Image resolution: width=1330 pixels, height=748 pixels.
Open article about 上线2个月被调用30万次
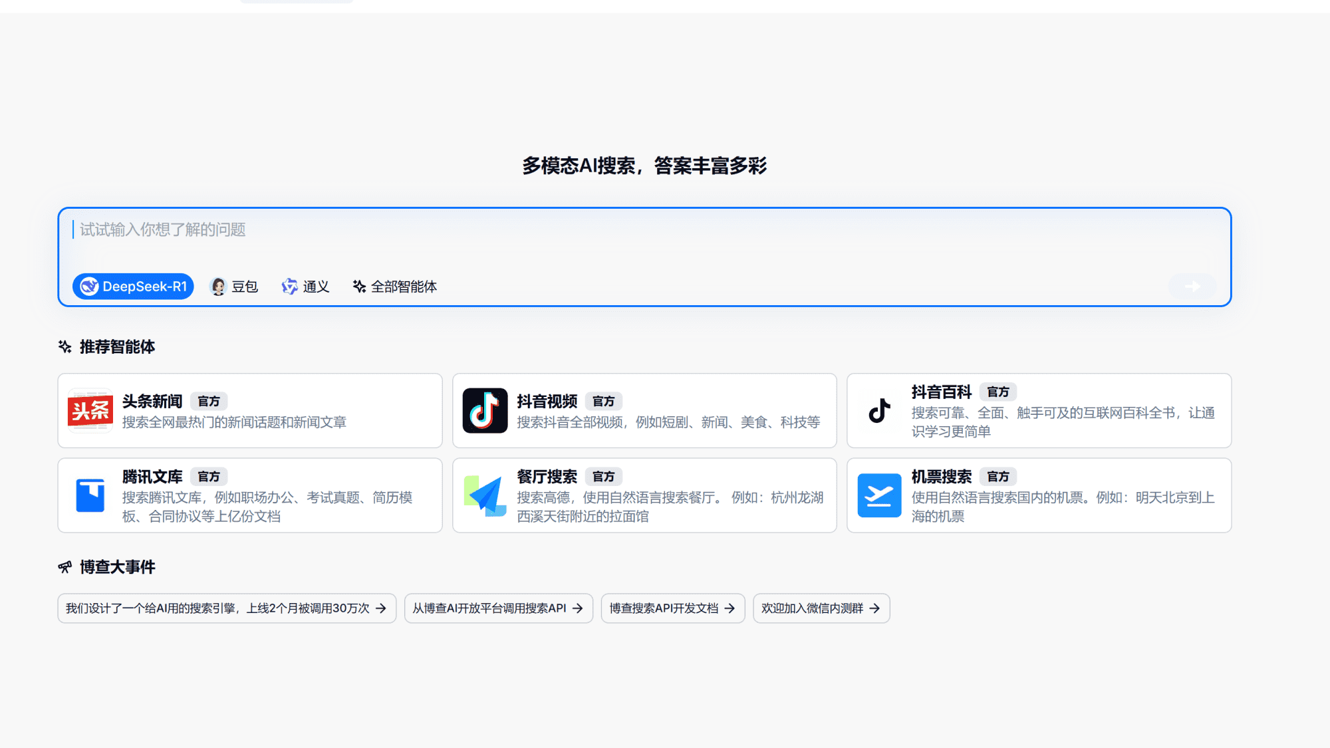pyautogui.click(x=227, y=608)
